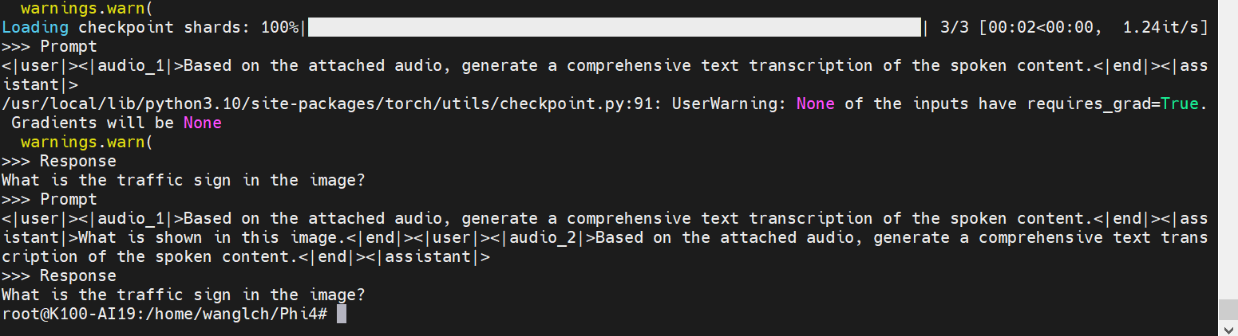Click the 100% progress percentage

point(279,27)
